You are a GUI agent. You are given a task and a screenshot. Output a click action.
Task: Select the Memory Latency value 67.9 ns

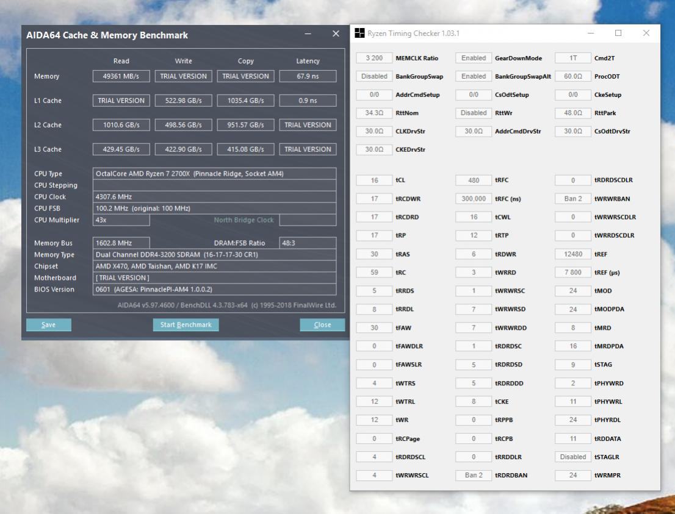point(308,76)
